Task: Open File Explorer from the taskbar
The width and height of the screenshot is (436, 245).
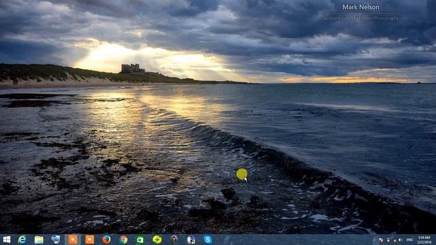Action: pyautogui.click(x=39, y=240)
